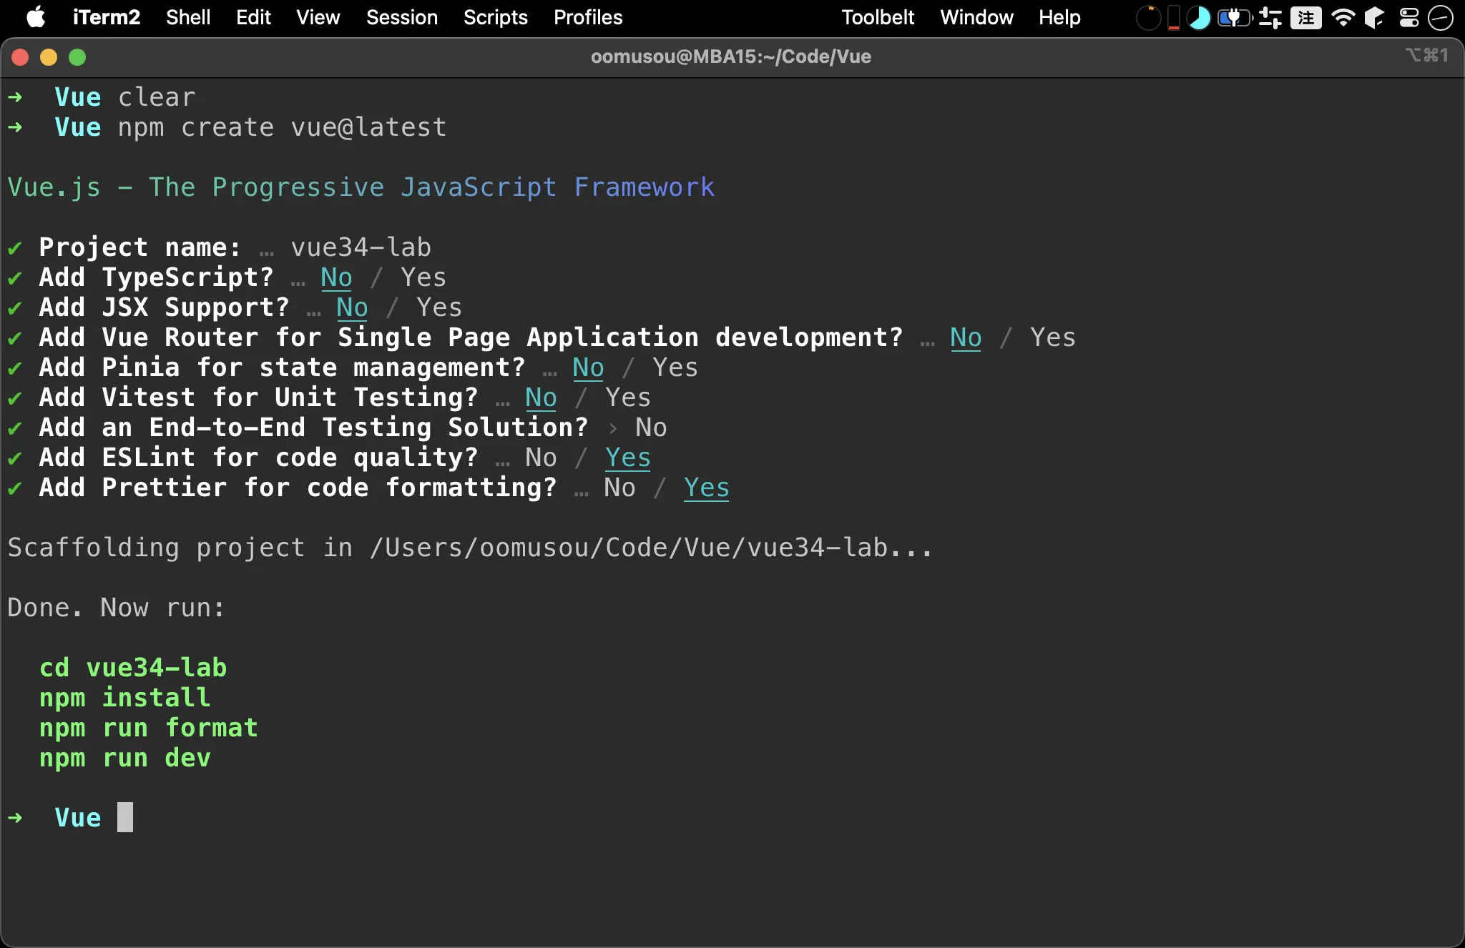Click 'Add ESLint for code quality?' question
Viewport: 1465px width, 948px height.
pyautogui.click(x=258, y=458)
